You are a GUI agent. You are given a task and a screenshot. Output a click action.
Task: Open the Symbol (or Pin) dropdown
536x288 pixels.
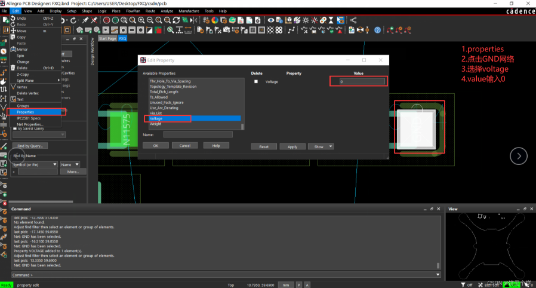tap(35, 164)
